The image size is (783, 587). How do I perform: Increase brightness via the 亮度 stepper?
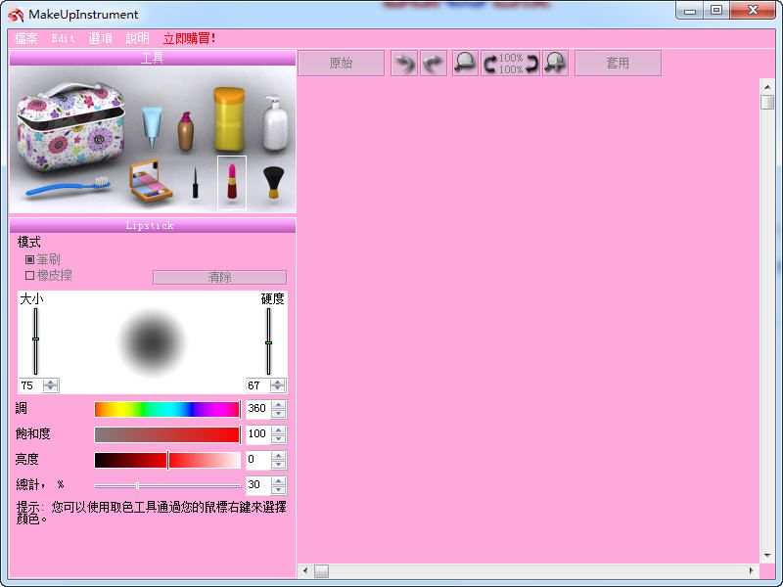click(278, 455)
